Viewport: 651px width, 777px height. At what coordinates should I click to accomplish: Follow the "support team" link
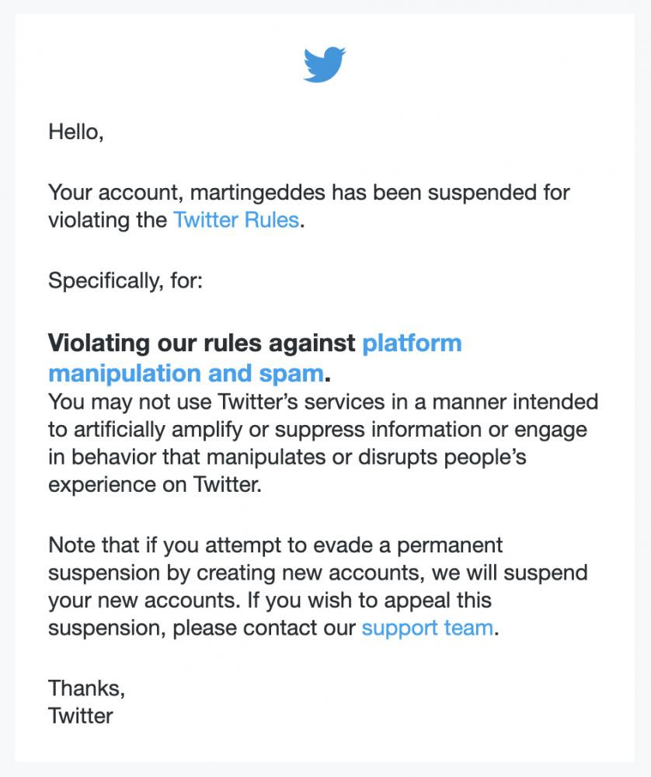(427, 628)
